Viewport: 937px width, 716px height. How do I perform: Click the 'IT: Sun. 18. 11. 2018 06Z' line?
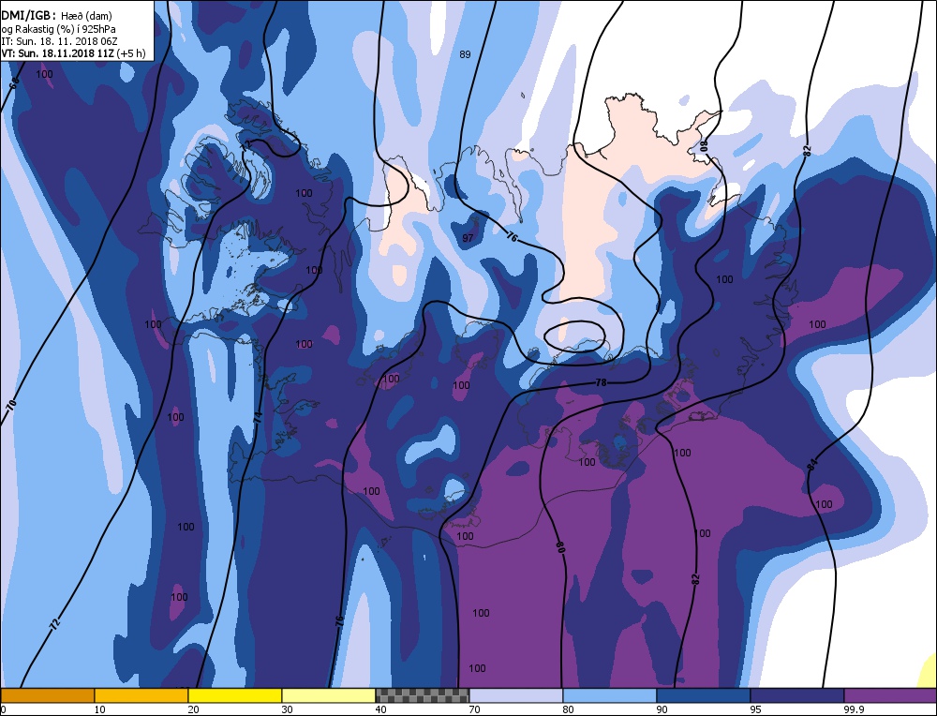tap(59, 41)
